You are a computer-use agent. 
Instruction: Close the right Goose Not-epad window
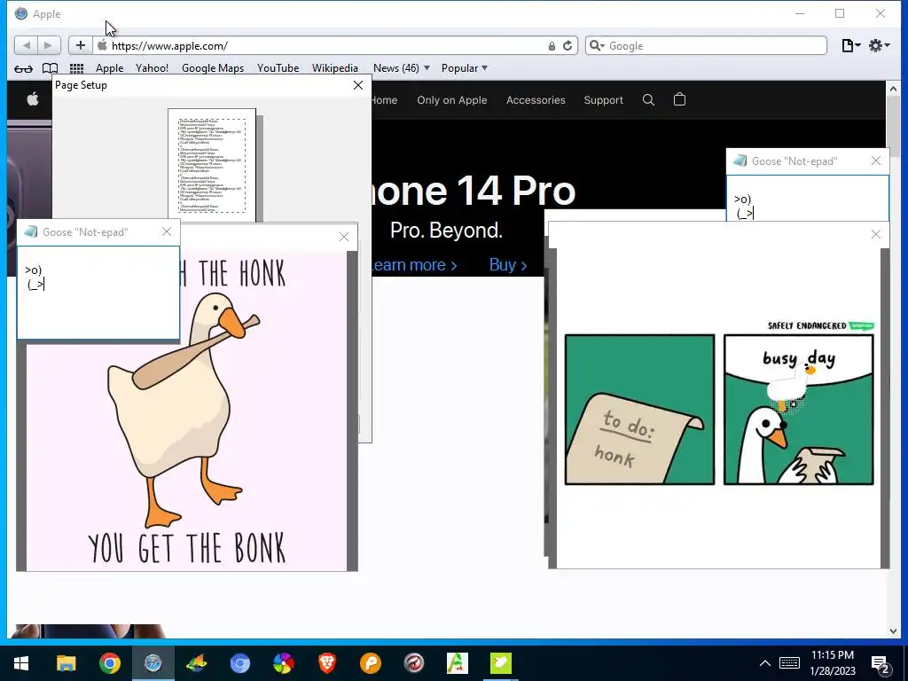(875, 161)
